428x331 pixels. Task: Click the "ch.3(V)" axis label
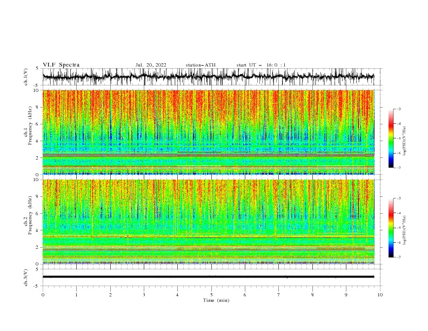[x=26, y=277]
